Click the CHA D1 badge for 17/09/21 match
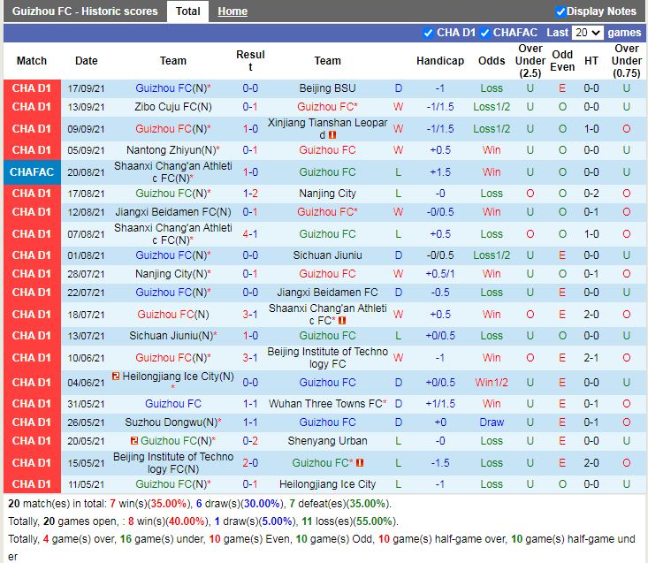Image resolution: width=648 pixels, height=563 pixels. pos(32,88)
